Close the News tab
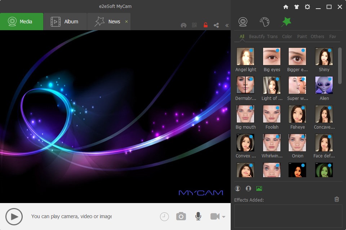Screen dimensions: 346x230 point(126,22)
